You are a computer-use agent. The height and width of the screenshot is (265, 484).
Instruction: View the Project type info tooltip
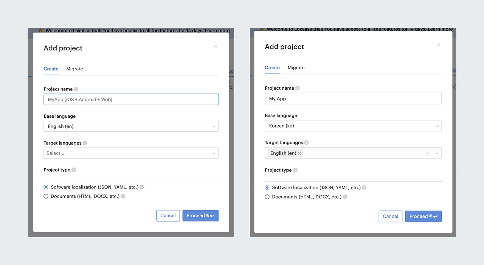point(73,170)
